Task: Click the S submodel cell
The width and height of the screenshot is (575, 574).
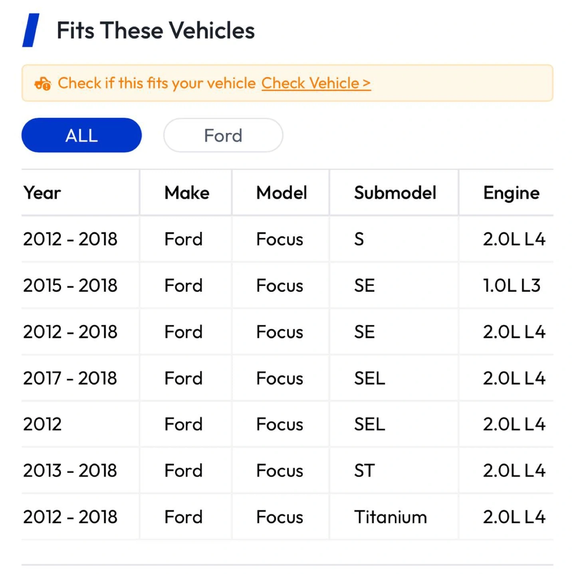Action: tap(359, 239)
